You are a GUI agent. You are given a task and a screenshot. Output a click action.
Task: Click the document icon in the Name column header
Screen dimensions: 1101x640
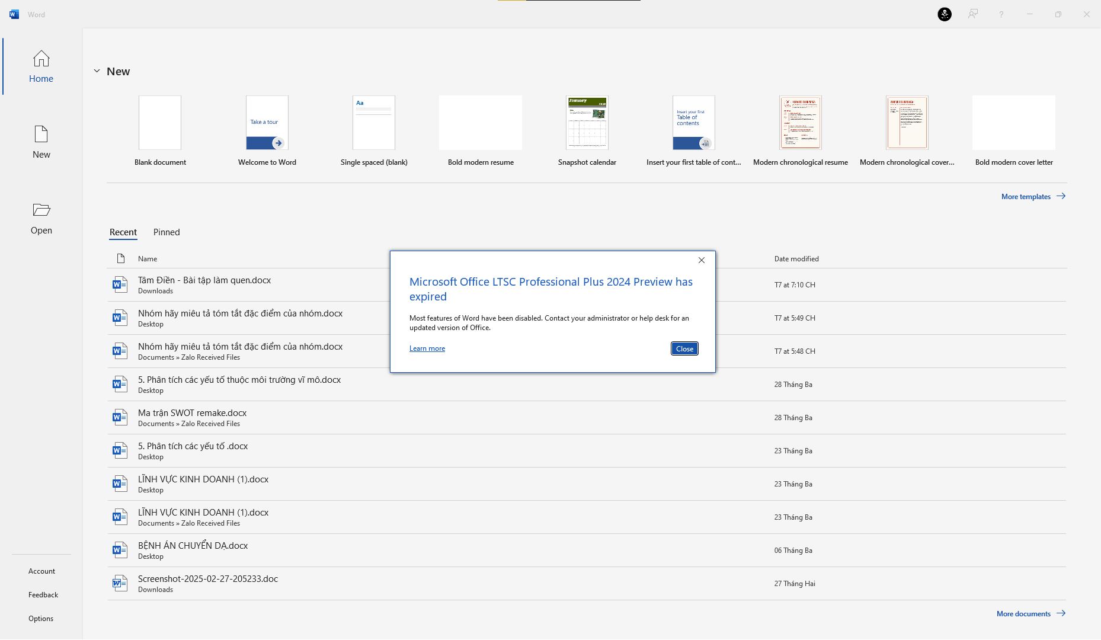pos(121,258)
